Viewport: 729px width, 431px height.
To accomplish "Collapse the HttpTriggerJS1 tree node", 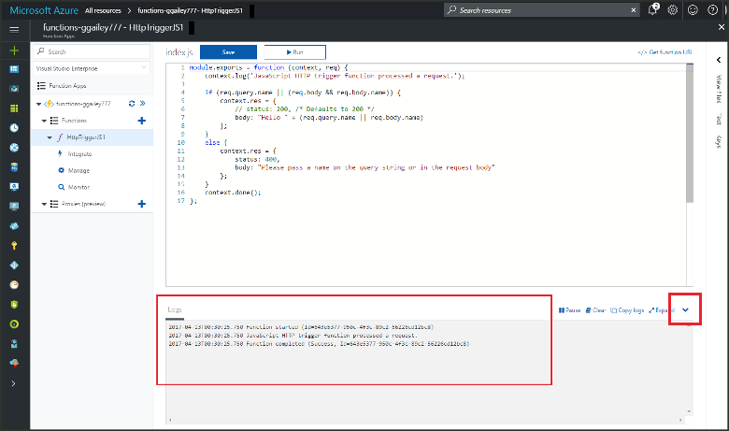I will point(50,137).
